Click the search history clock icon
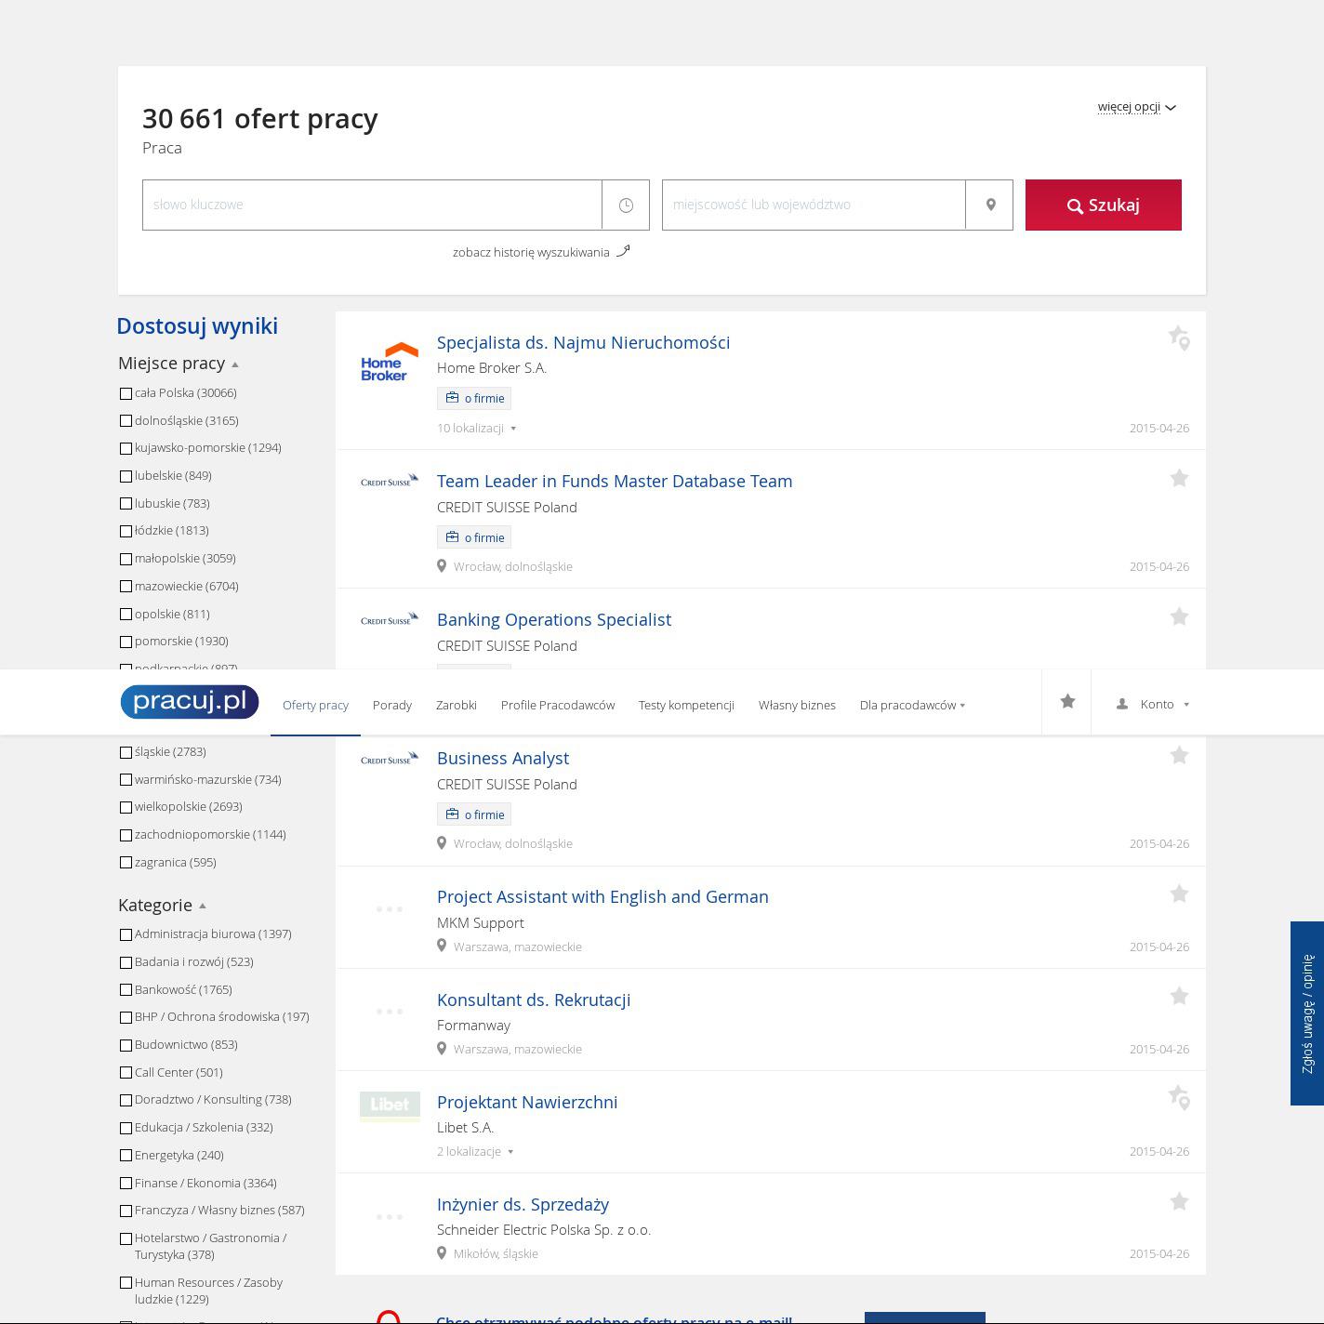 (x=626, y=205)
